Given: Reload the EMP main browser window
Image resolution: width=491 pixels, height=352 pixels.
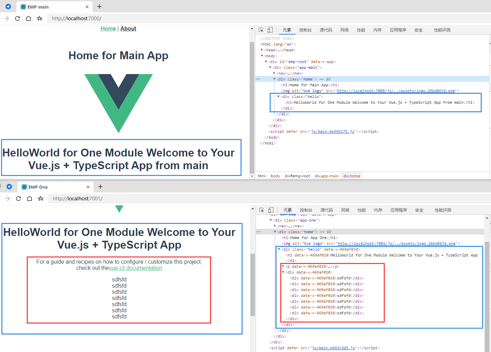Looking at the screenshot, I should tap(17, 18).
